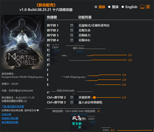Toggle the 余露倍率 switch

[74, 97]
